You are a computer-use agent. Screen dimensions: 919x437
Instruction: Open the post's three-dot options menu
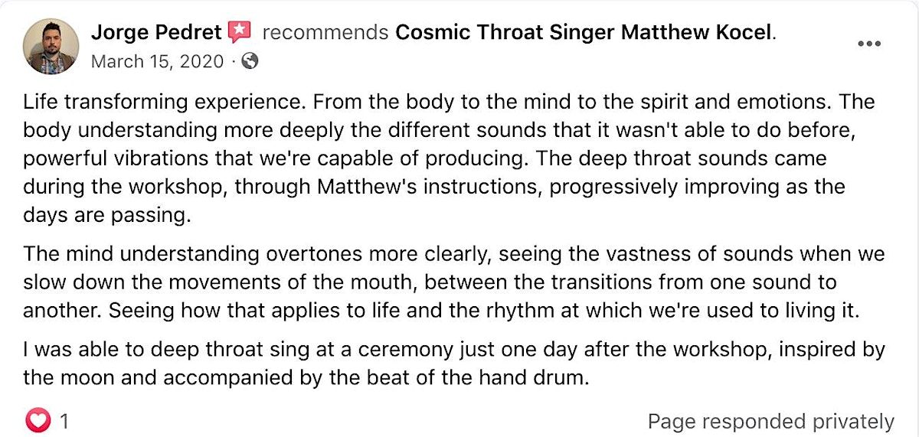tap(868, 44)
